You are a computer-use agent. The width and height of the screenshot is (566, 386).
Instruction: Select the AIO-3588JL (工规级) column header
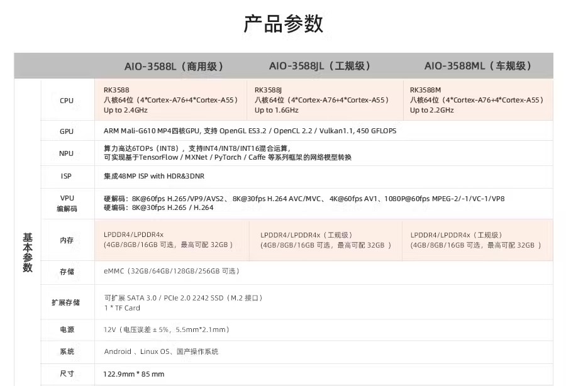point(319,66)
